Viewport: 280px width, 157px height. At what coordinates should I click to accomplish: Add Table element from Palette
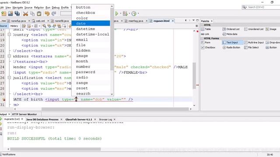(206, 29)
